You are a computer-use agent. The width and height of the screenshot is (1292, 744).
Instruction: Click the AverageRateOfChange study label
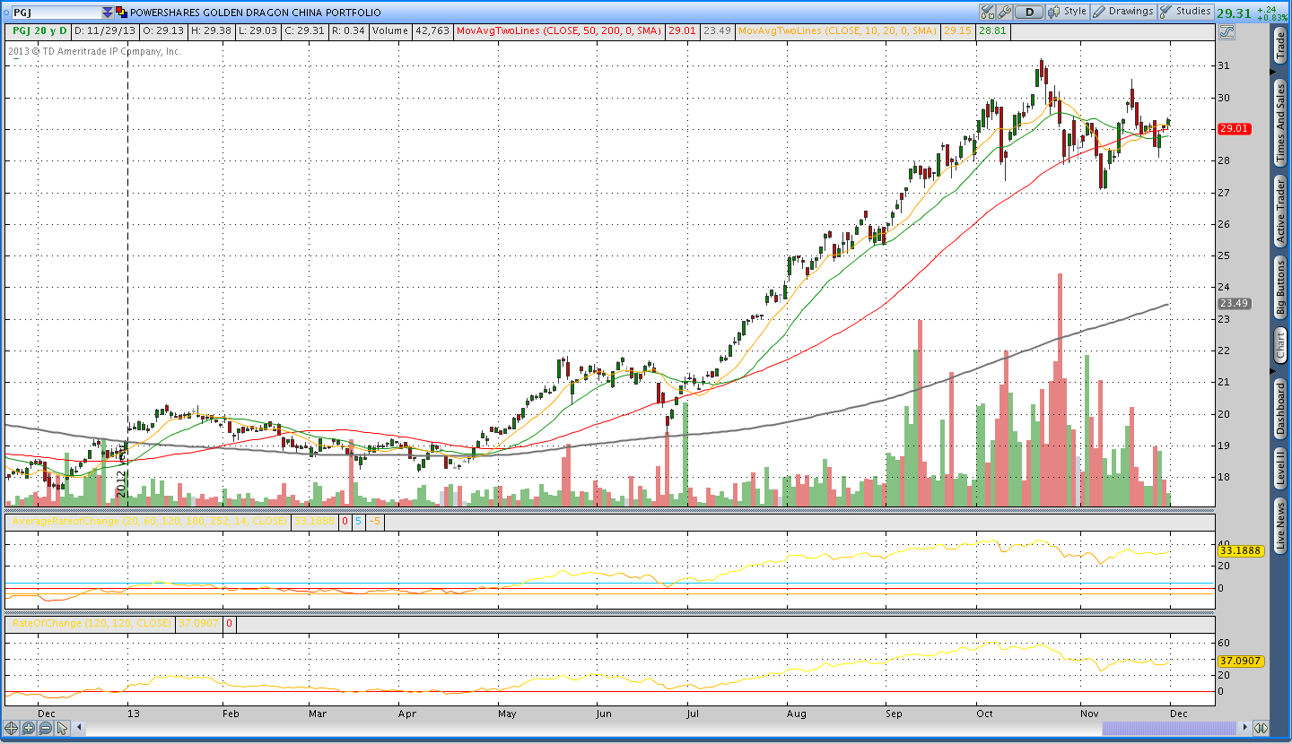tap(149, 521)
